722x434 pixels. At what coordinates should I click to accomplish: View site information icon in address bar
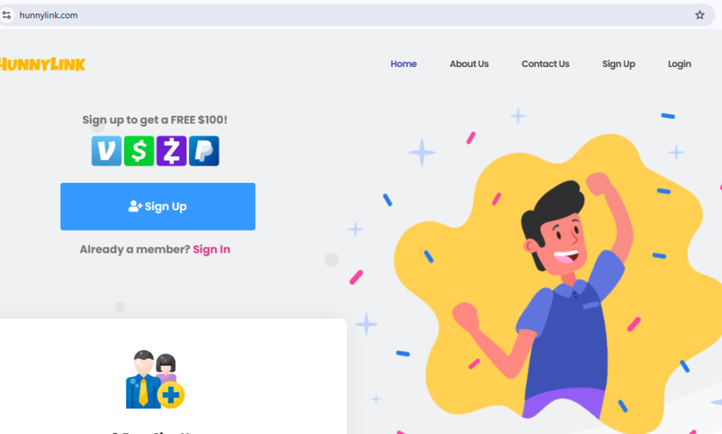click(x=6, y=16)
